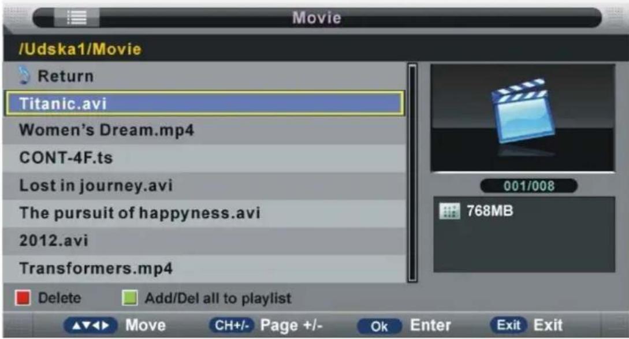629x339 pixels.
Task: Click the Ok Enter button
Action: 379,326
